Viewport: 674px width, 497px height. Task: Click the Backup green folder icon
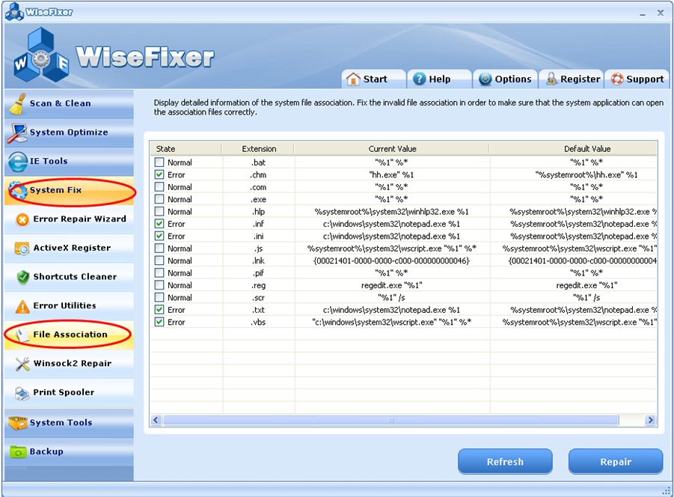[18, 452]
